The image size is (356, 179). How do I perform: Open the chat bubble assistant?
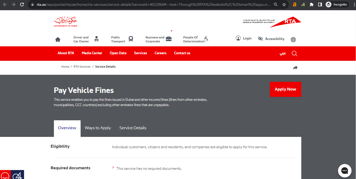(345, 171)
